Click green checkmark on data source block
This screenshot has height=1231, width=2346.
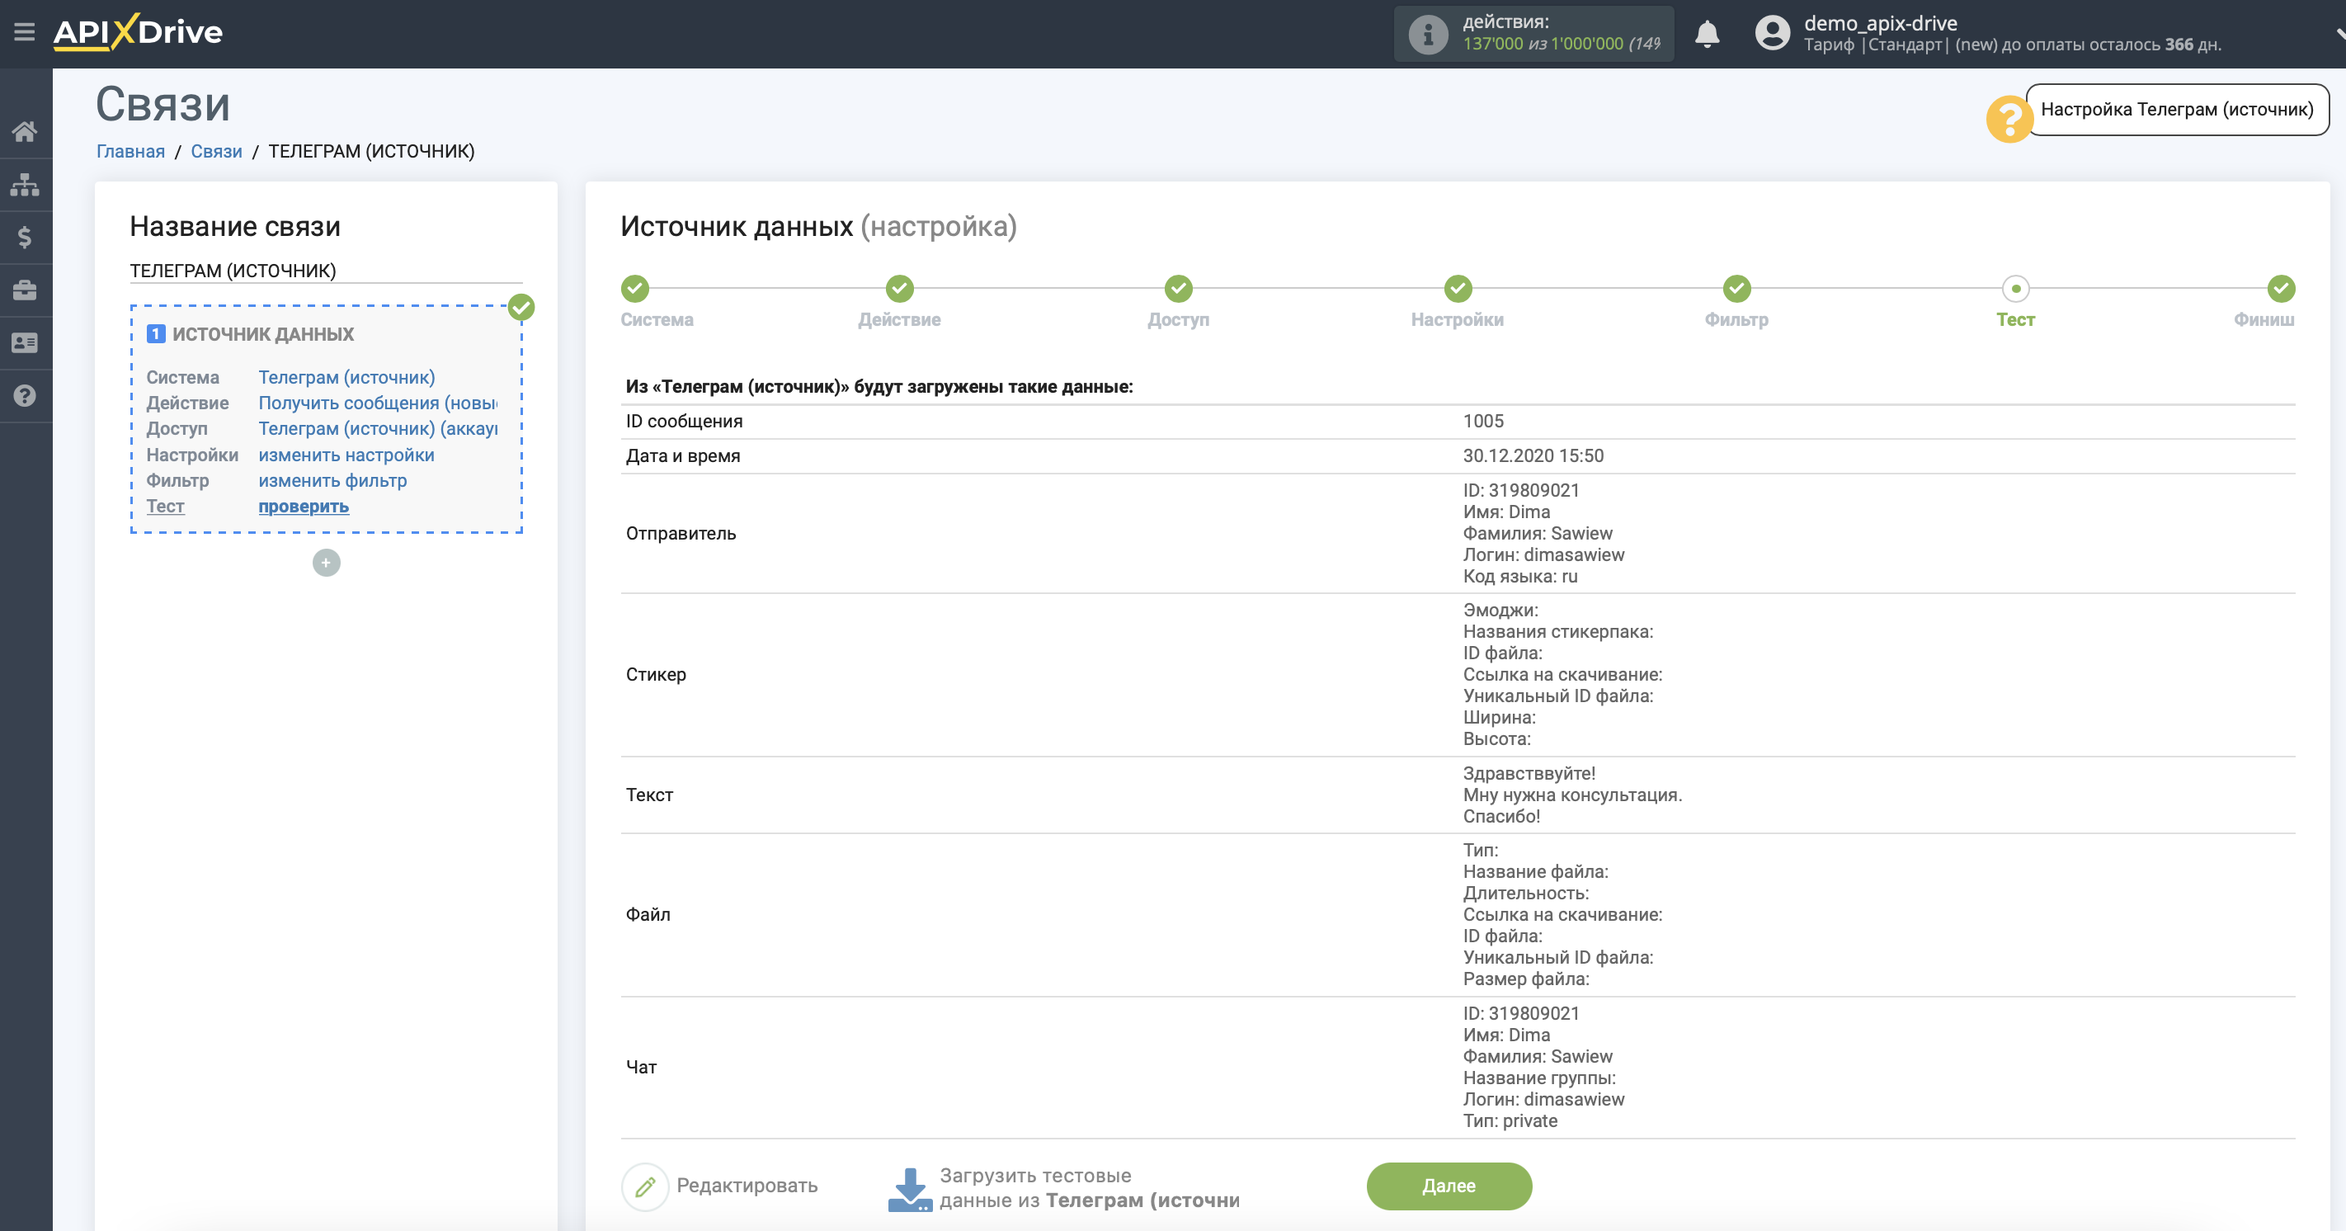pyautogui.click(x=521, y=307)
